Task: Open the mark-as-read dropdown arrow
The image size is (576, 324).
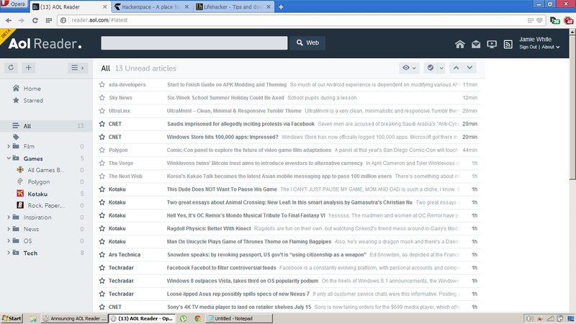Action: pyautogui.click(x=441, y=68)
